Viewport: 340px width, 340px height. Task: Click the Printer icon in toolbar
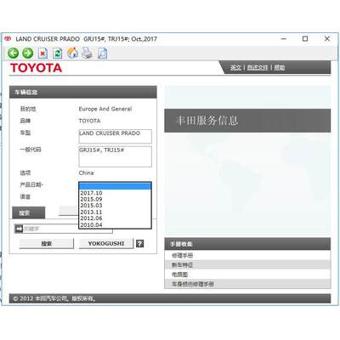87,53
